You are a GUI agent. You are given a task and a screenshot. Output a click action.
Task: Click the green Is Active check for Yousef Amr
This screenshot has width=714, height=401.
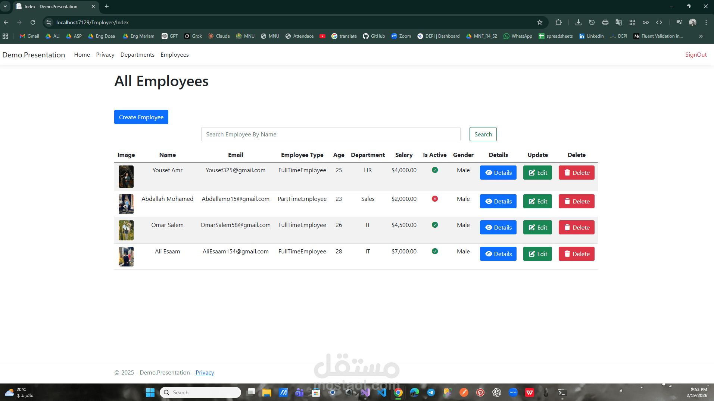click(x=434, y=170)
